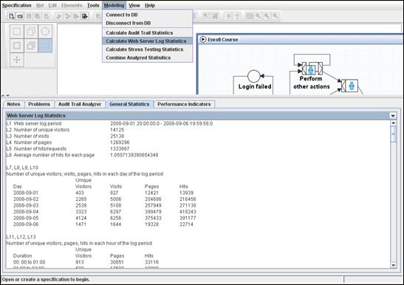Click the task node right of Perform other actions
Image resolution: width=404 pixels, height=285 pixels.
tap(350, 86)
